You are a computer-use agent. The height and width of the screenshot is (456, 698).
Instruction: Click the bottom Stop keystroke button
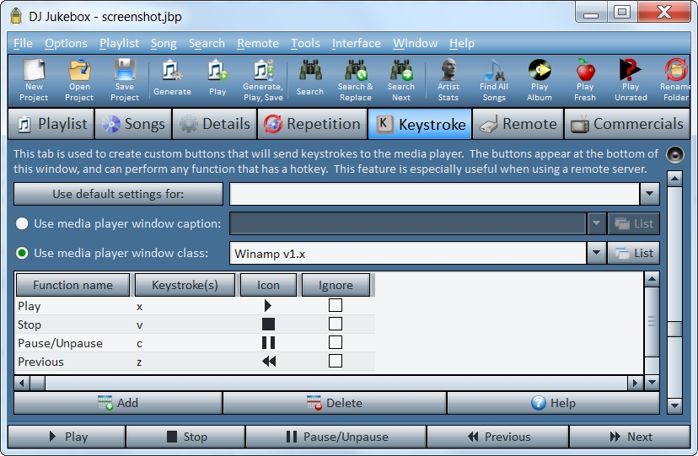pyautogui.click(x=185, y=437)
